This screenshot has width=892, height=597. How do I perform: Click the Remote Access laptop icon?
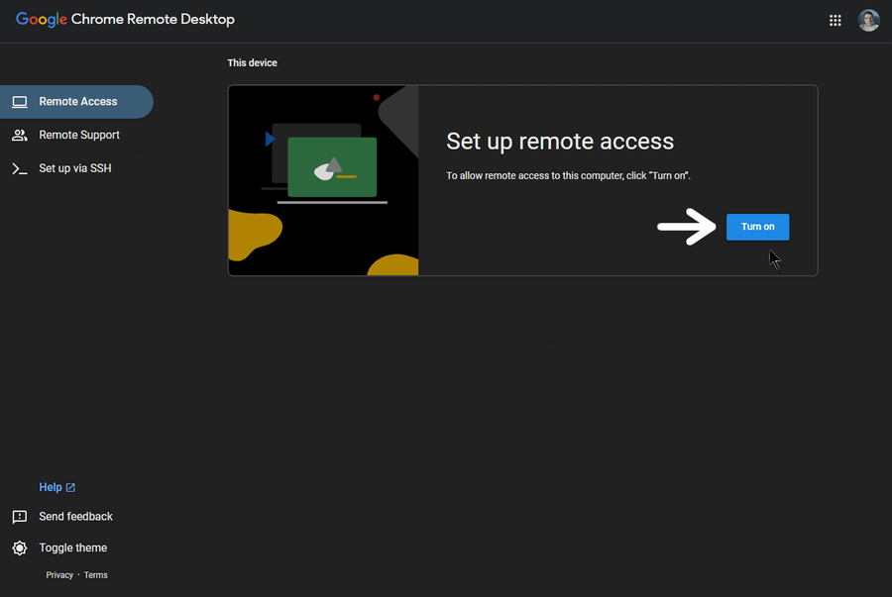(20, 102)
